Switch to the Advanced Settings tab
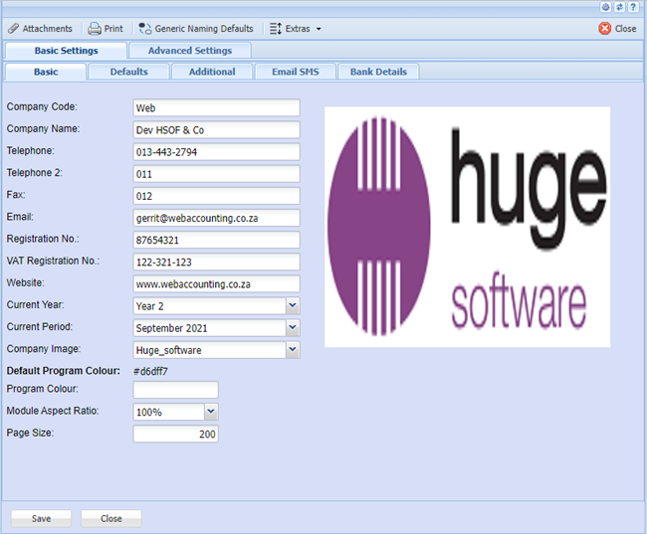647x534 pixels. tap(189, 51)
